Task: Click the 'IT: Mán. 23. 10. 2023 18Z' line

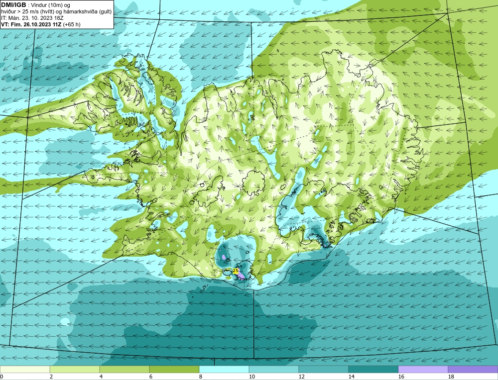Action: pos(32,18)
